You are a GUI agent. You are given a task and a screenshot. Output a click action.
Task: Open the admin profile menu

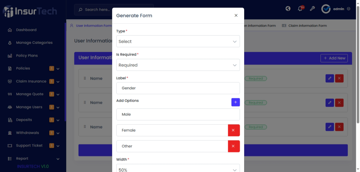click(x=336, y=9)
